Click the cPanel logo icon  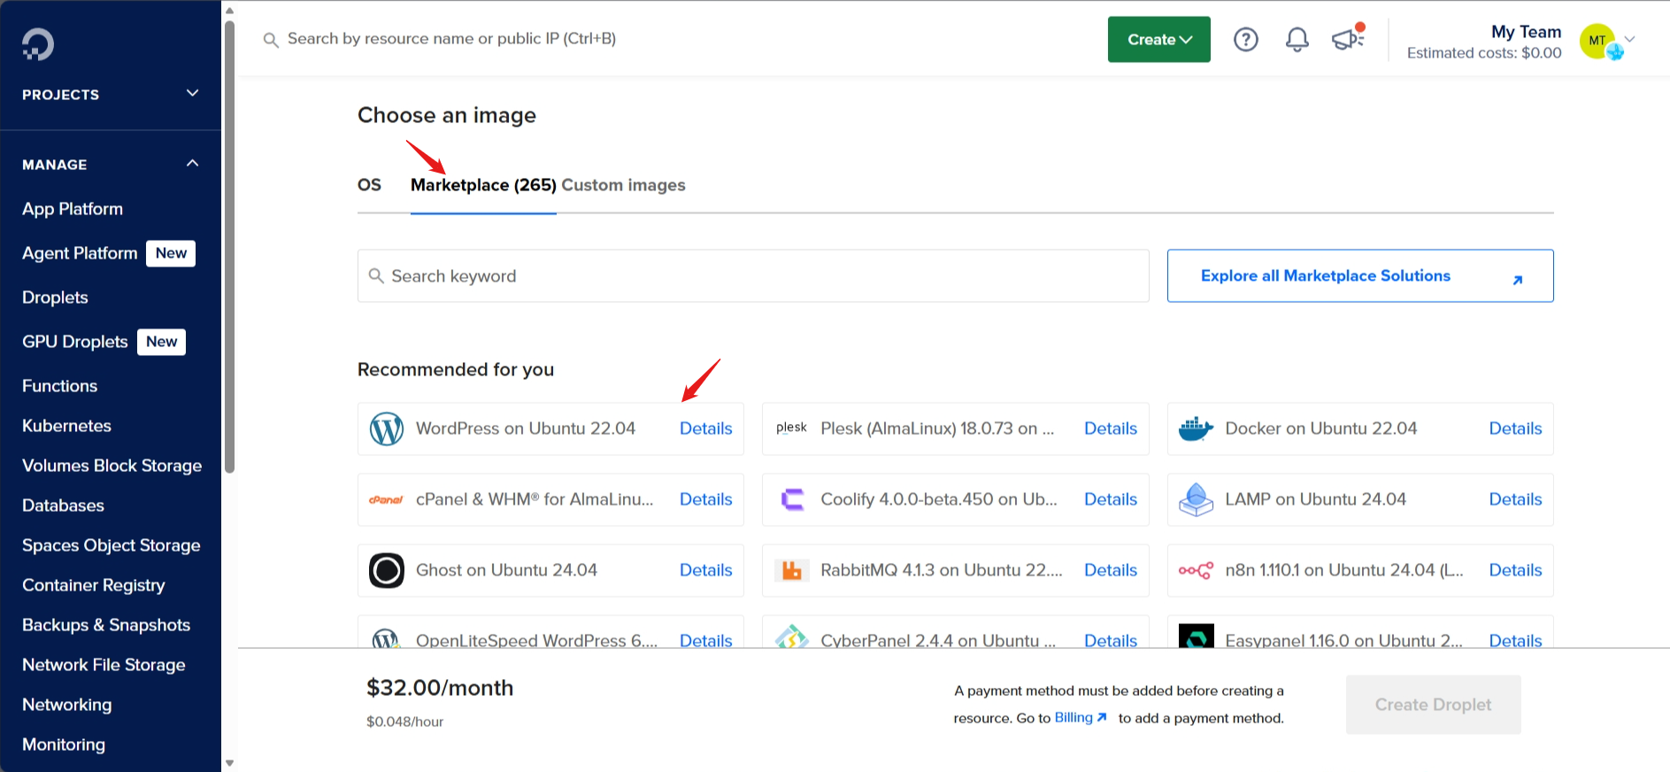[386, 499]
